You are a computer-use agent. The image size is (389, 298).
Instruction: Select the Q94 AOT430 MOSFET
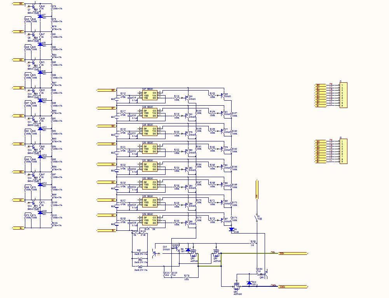[x=236, y=287]
